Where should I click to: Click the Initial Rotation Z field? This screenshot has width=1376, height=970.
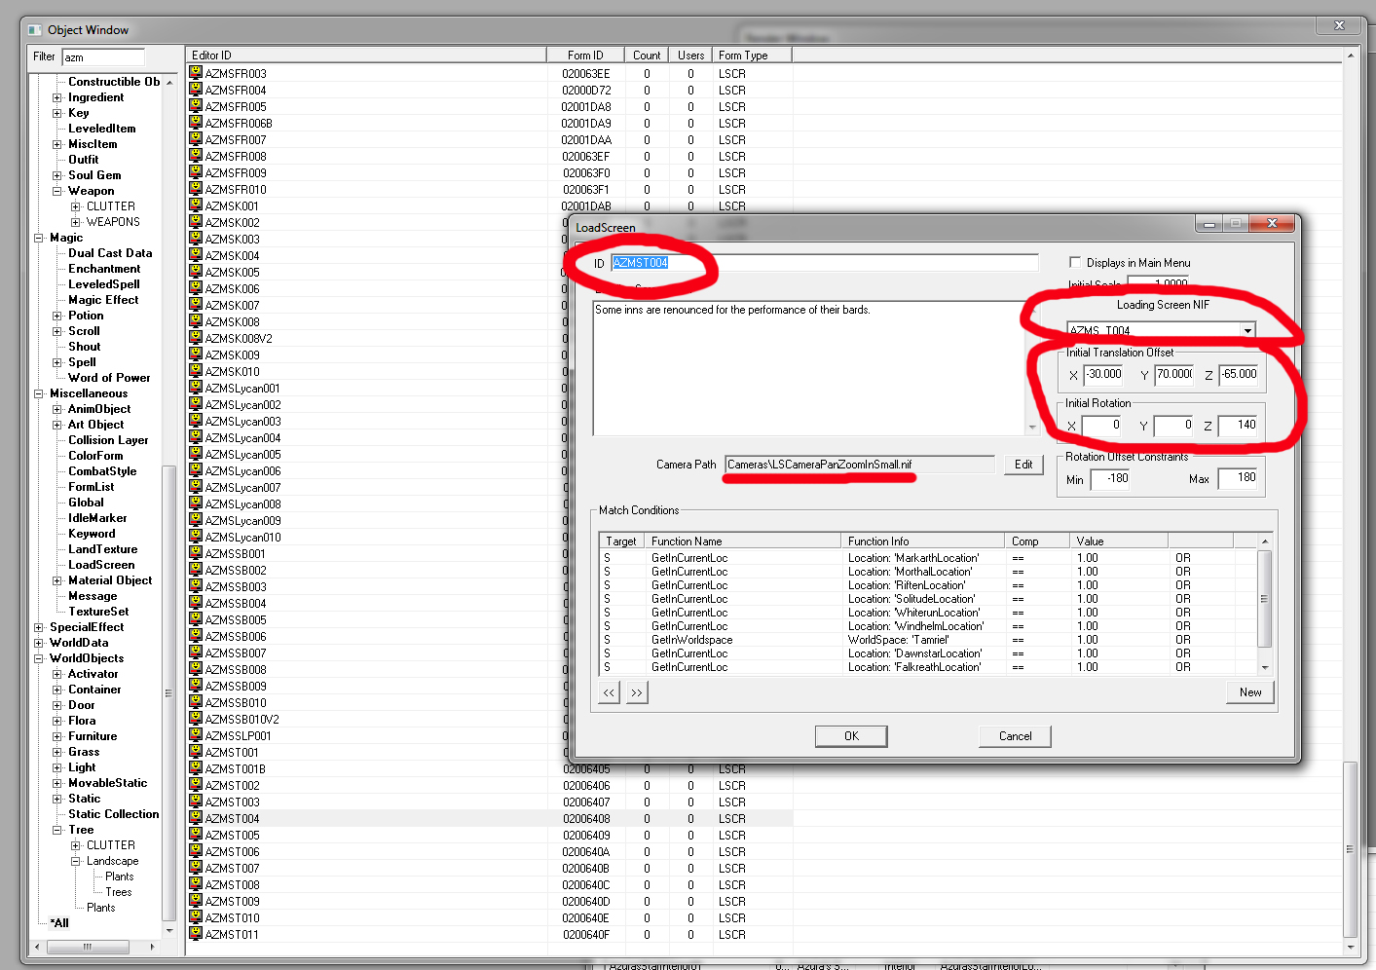coord(1239,425)
